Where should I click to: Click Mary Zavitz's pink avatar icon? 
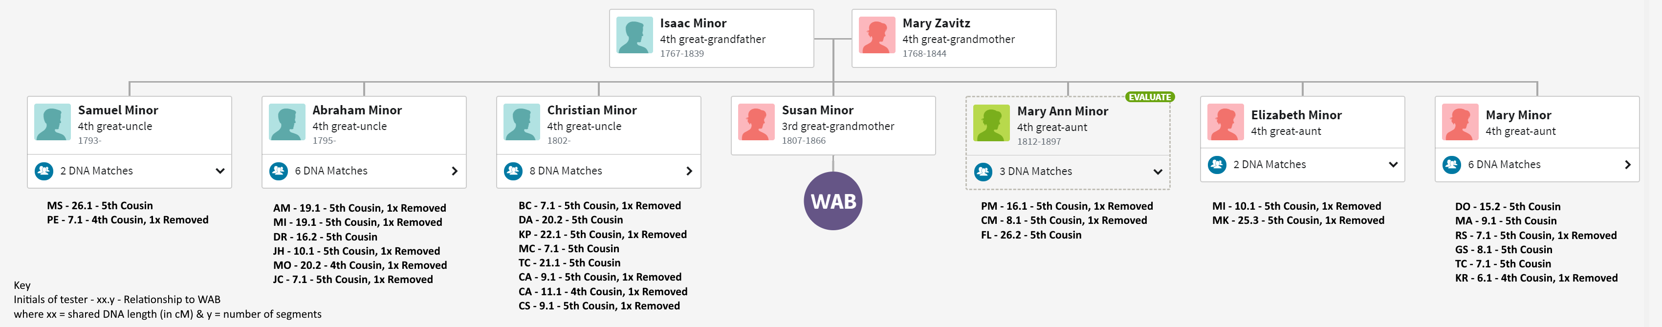click(x=877, y=36)
